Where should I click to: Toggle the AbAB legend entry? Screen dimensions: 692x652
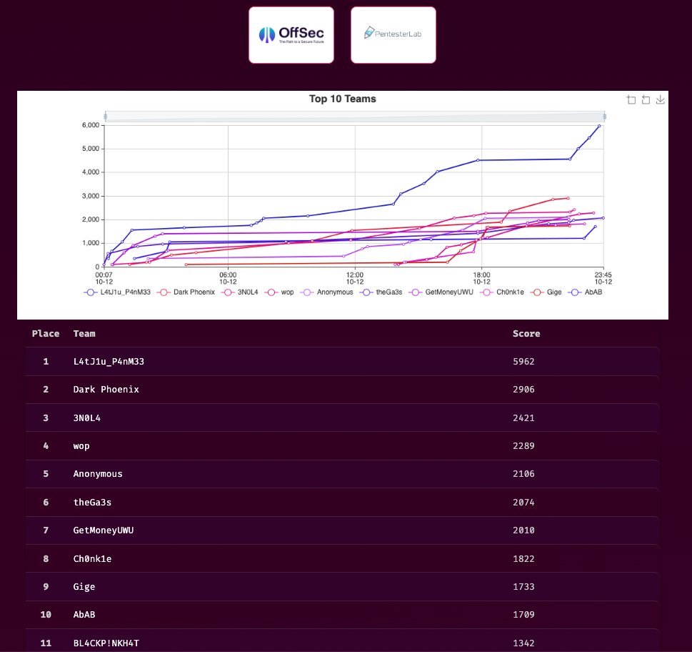click(x=583, y=292)
